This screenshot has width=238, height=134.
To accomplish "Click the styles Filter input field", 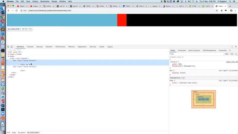I will coord(197,54).
